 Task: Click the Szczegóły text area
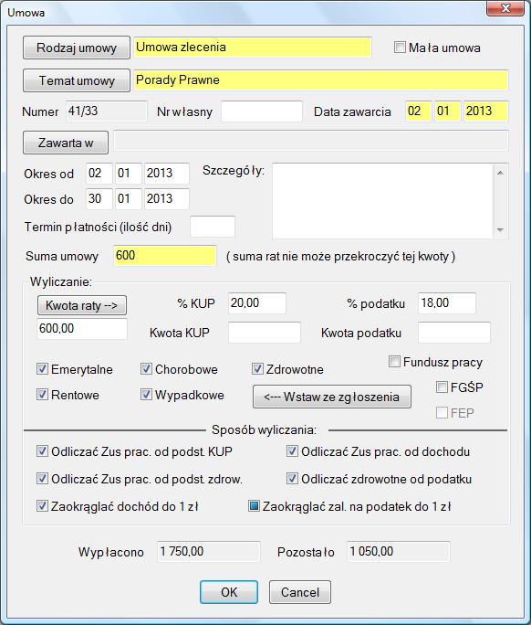coord(383,201)
